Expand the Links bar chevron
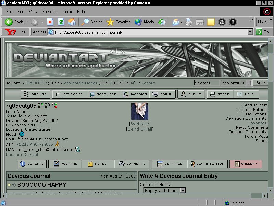 click(x=271, y=19)
